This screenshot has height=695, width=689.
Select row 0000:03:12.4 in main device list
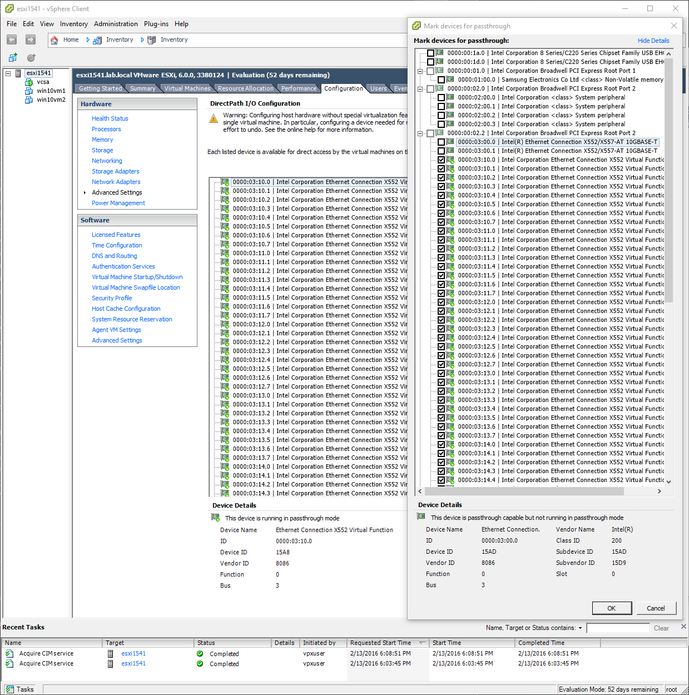click(320, 360)
